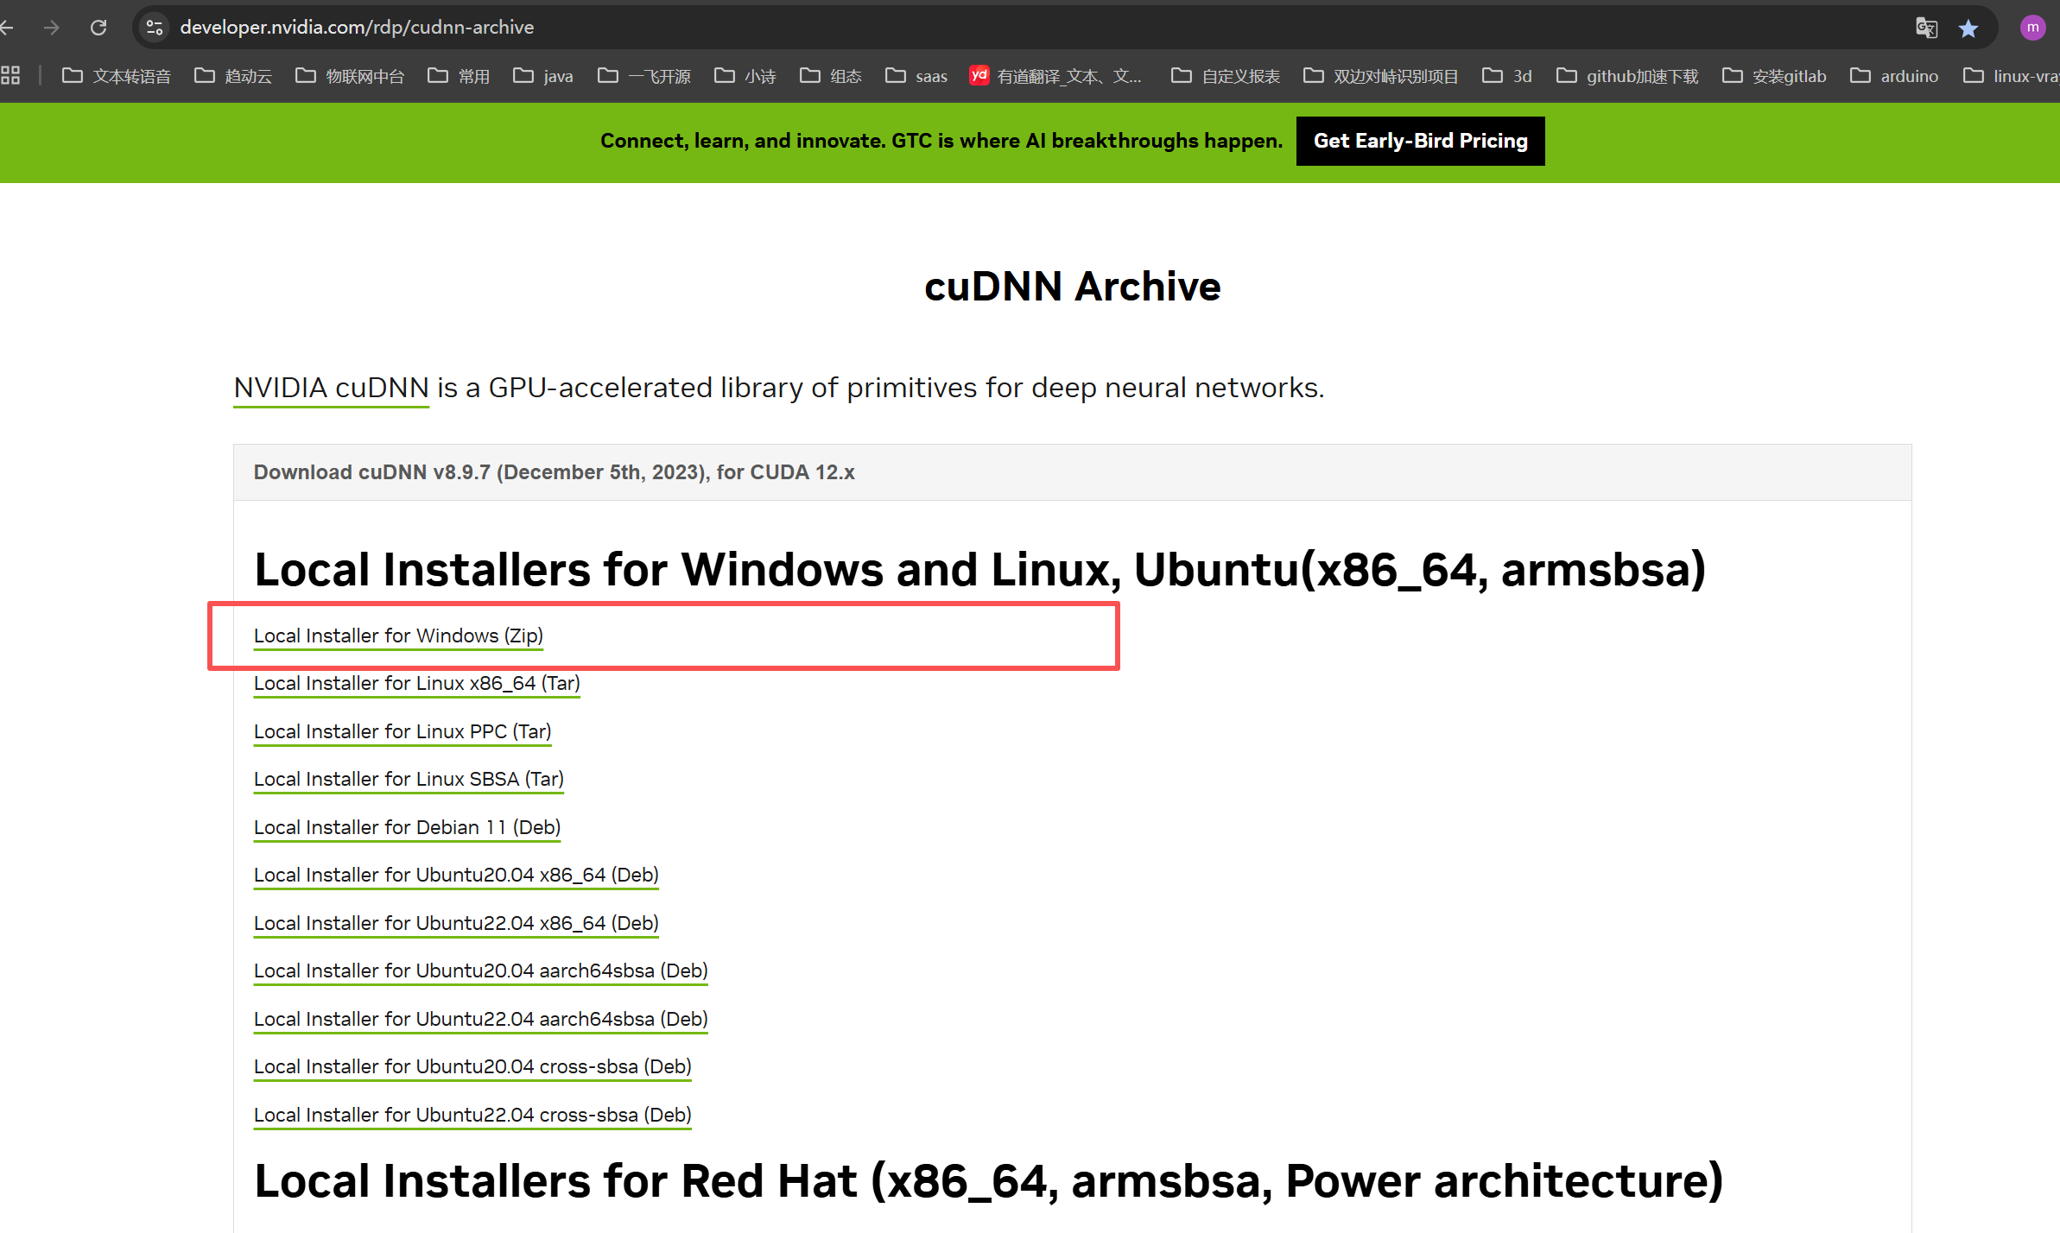Viewport: 2060px width, 1233px height.
Task: Download Local Installer for Windows (Zip)
Action: pos(398,635)
